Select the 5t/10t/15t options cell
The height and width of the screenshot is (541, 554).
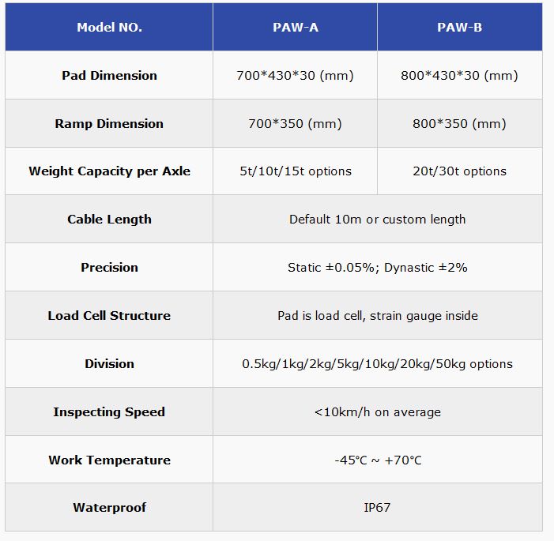295,171
